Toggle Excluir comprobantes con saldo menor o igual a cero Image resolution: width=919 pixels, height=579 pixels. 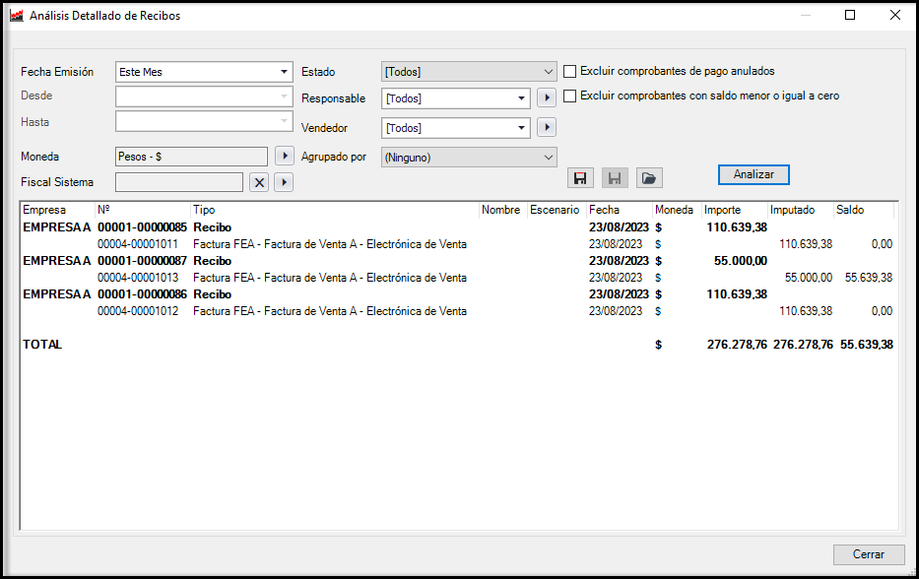click(x=569, y=96)
